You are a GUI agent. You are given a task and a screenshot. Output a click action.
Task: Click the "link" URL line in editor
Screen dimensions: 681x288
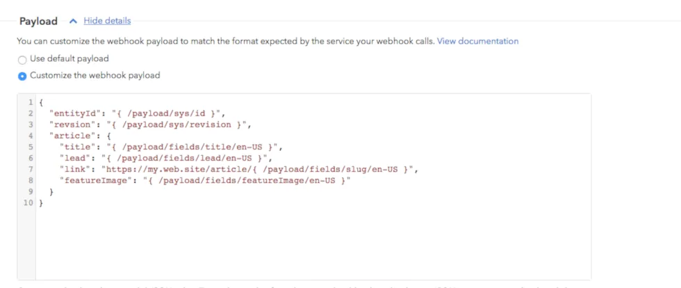(x=239, y=170)
